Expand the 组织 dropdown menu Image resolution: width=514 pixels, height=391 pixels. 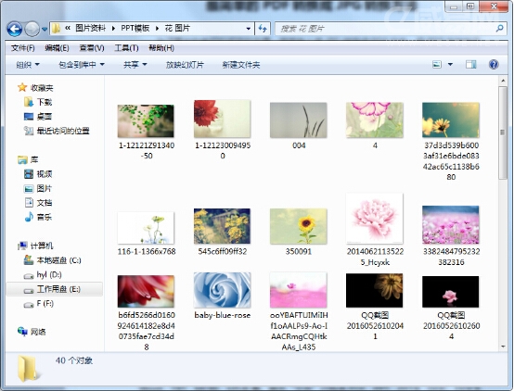click(x=28, y=65)
